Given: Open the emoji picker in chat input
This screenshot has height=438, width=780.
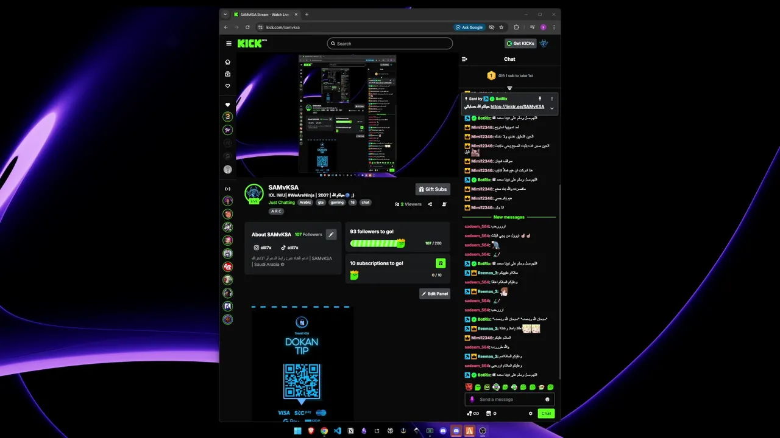Looking at the screenshot, I should 547,400.
